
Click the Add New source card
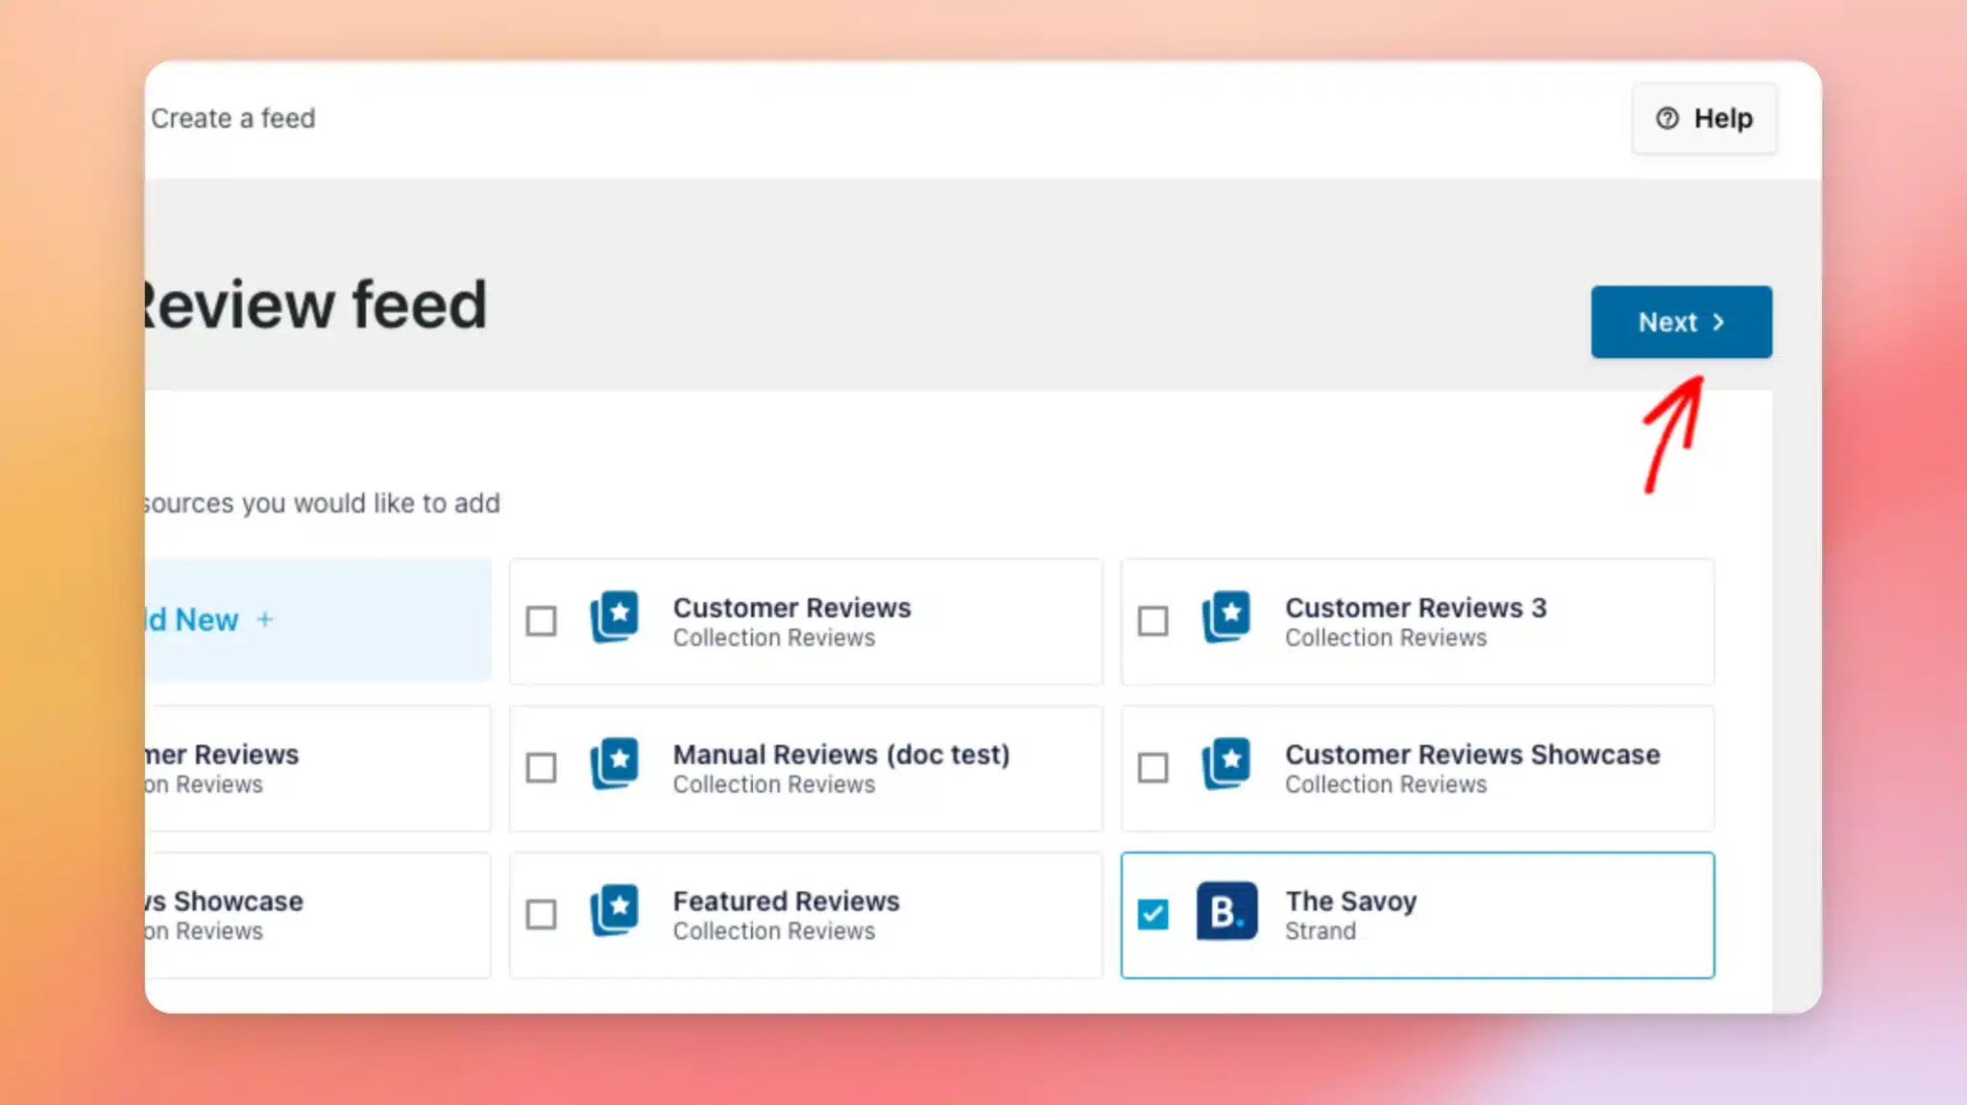[317, 620]
